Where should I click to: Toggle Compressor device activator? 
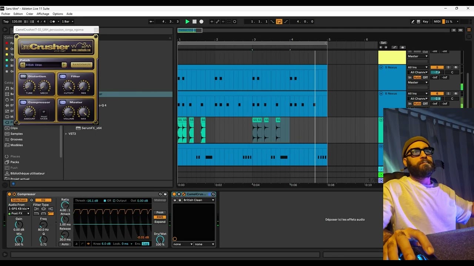(9, 194)
